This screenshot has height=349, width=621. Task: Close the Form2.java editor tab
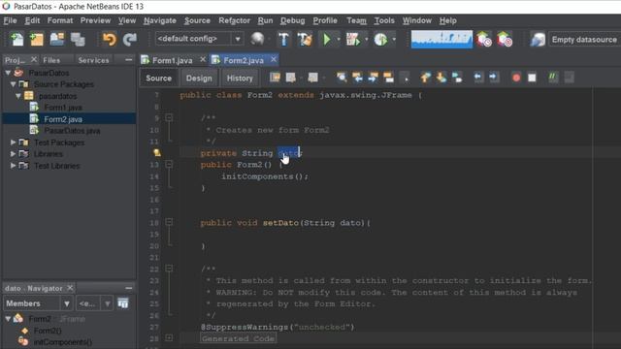(274, 59)
